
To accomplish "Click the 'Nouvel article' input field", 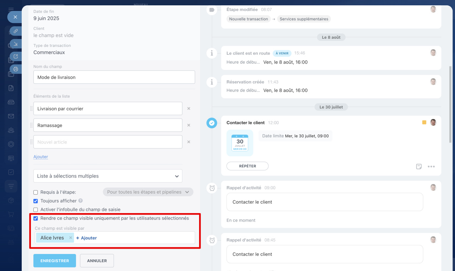I will [108, 142].
